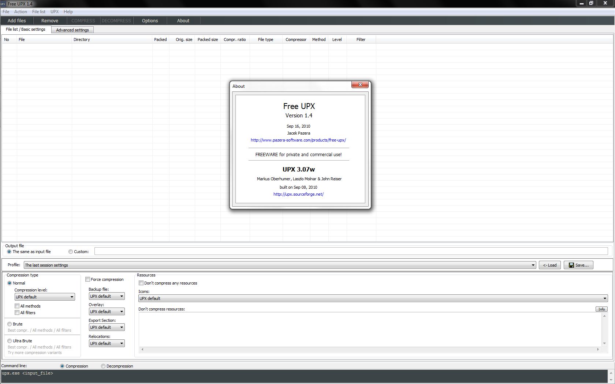
Task: Sort by the File column header
Action: [44, 39]
